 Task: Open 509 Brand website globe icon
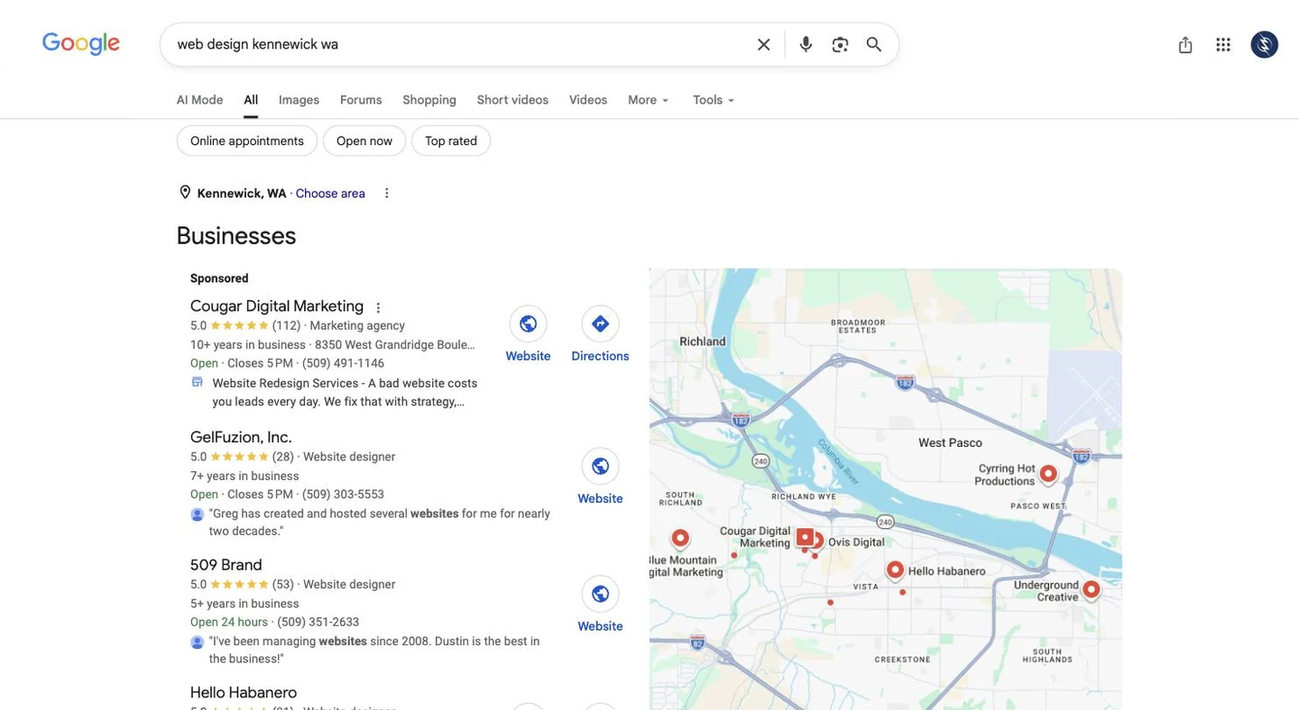click(x=600, y=594)
